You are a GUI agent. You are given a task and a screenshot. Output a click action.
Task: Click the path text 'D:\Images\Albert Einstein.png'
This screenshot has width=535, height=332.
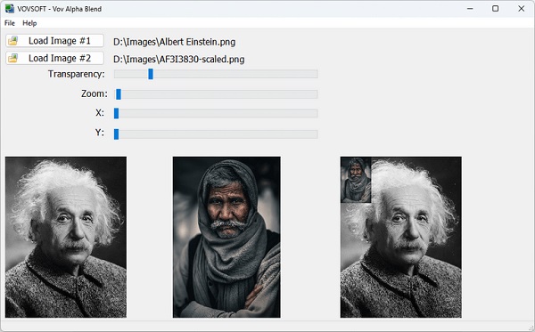point(175,42)
